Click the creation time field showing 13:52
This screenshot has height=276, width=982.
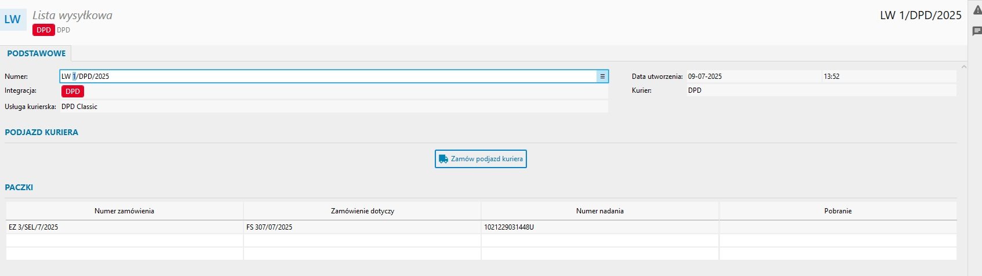888,77
